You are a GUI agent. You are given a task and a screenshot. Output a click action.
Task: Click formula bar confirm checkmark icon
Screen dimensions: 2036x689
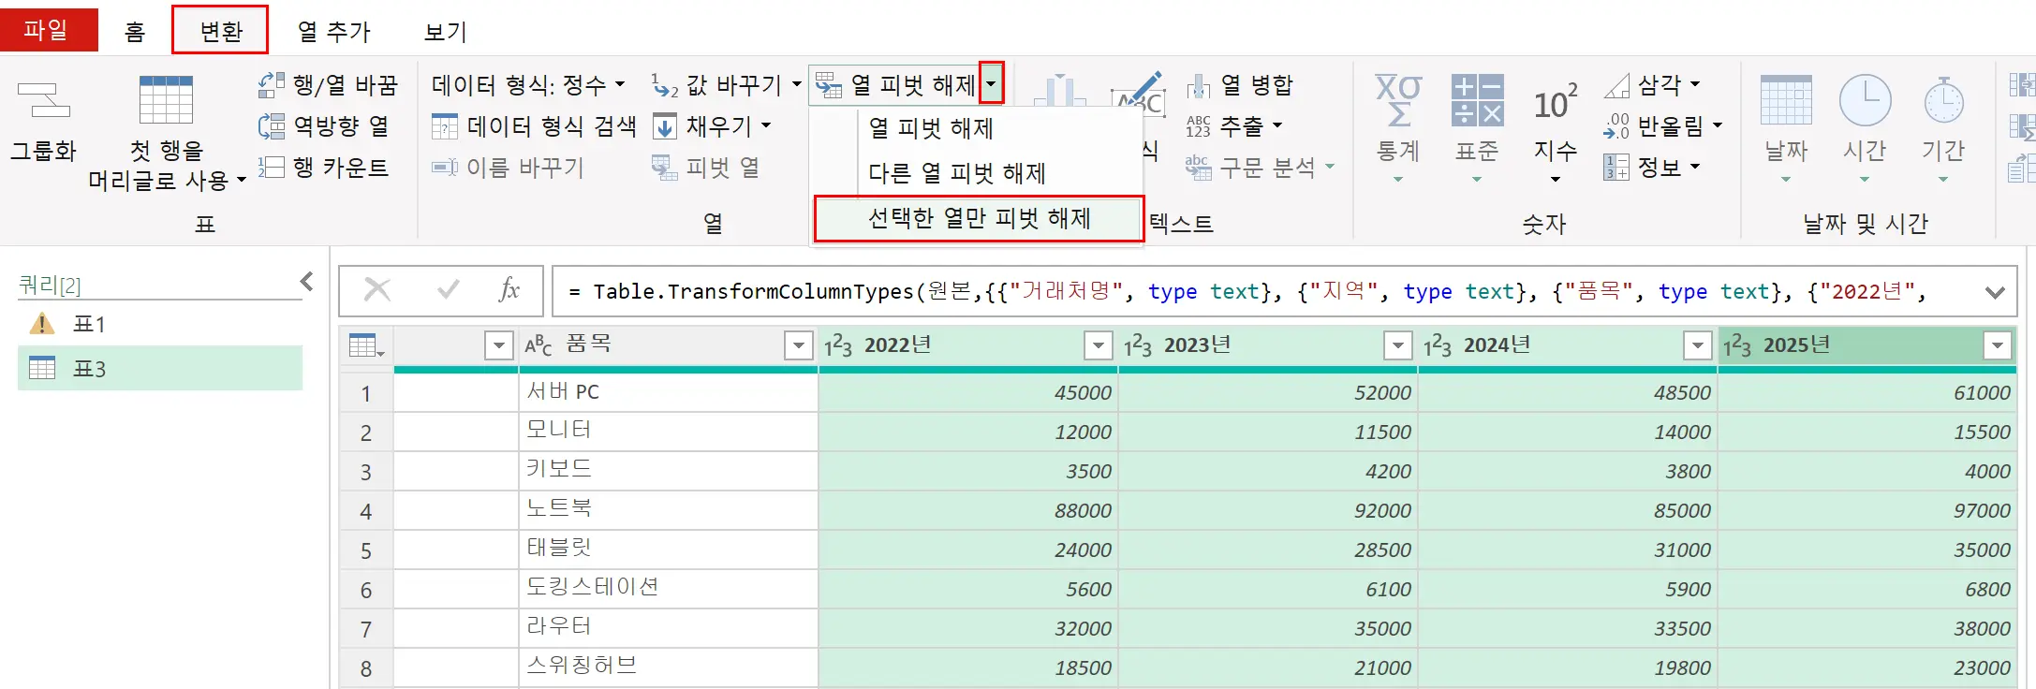click(x=449, y=290)
